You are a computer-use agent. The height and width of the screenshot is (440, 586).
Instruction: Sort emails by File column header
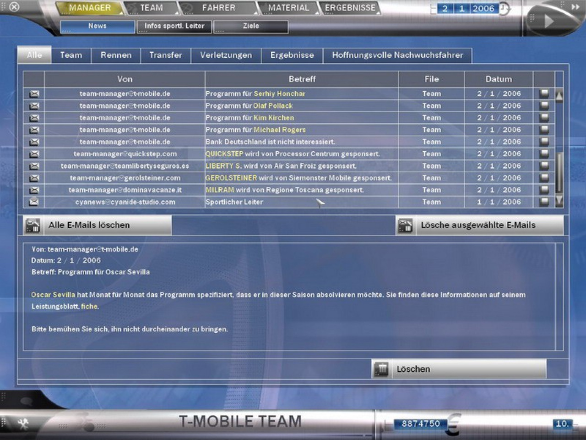(x=432, y=79)
